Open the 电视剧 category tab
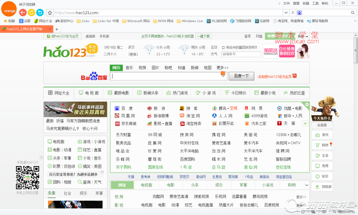 89,93
